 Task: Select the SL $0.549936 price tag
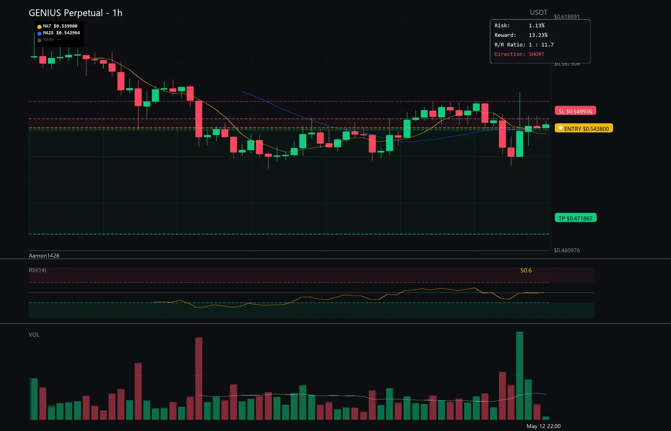(575, 111)
